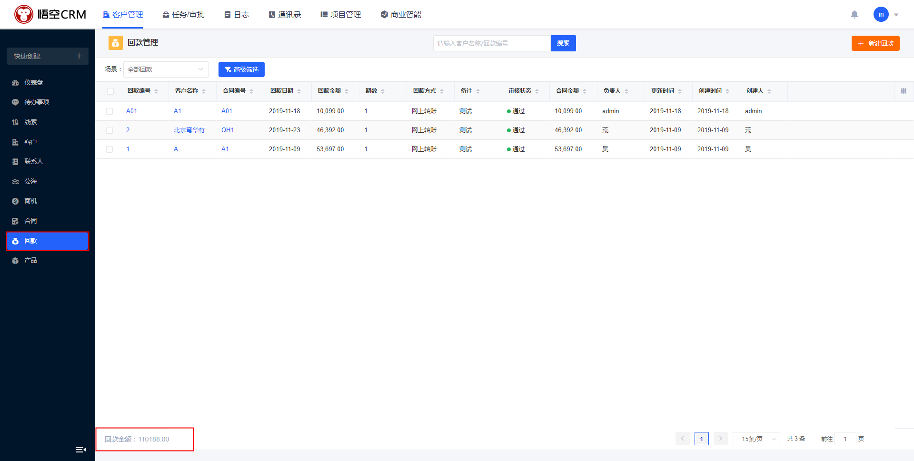Click the customer name search input field
914x461 pixels.
pyautogui.click(x=491, y=43)
